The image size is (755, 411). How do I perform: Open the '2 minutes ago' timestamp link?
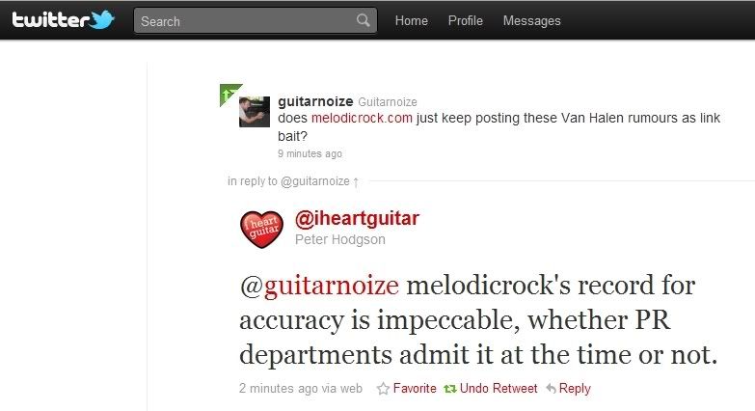tap(279, 389)
